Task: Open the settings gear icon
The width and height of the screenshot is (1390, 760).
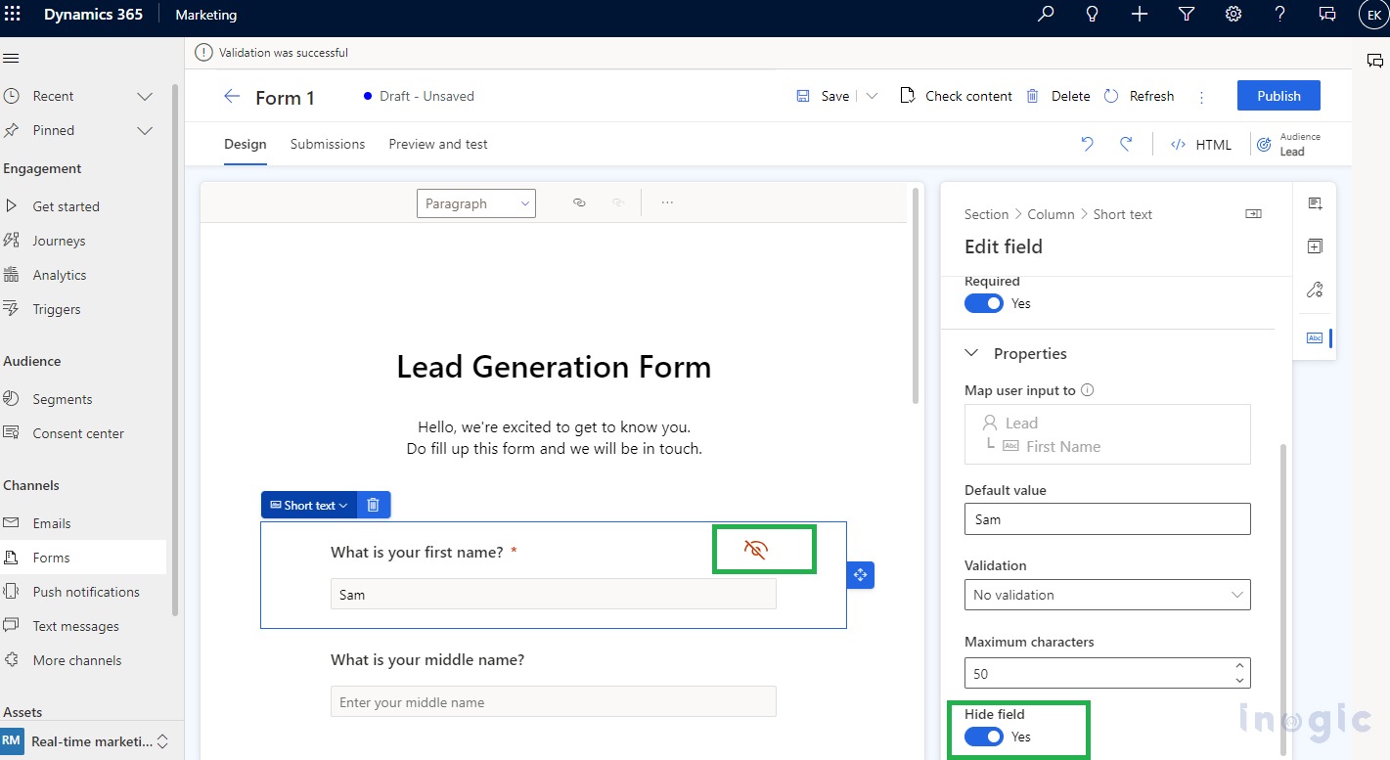Action: pyautogui.click(x=1233, y=15)
